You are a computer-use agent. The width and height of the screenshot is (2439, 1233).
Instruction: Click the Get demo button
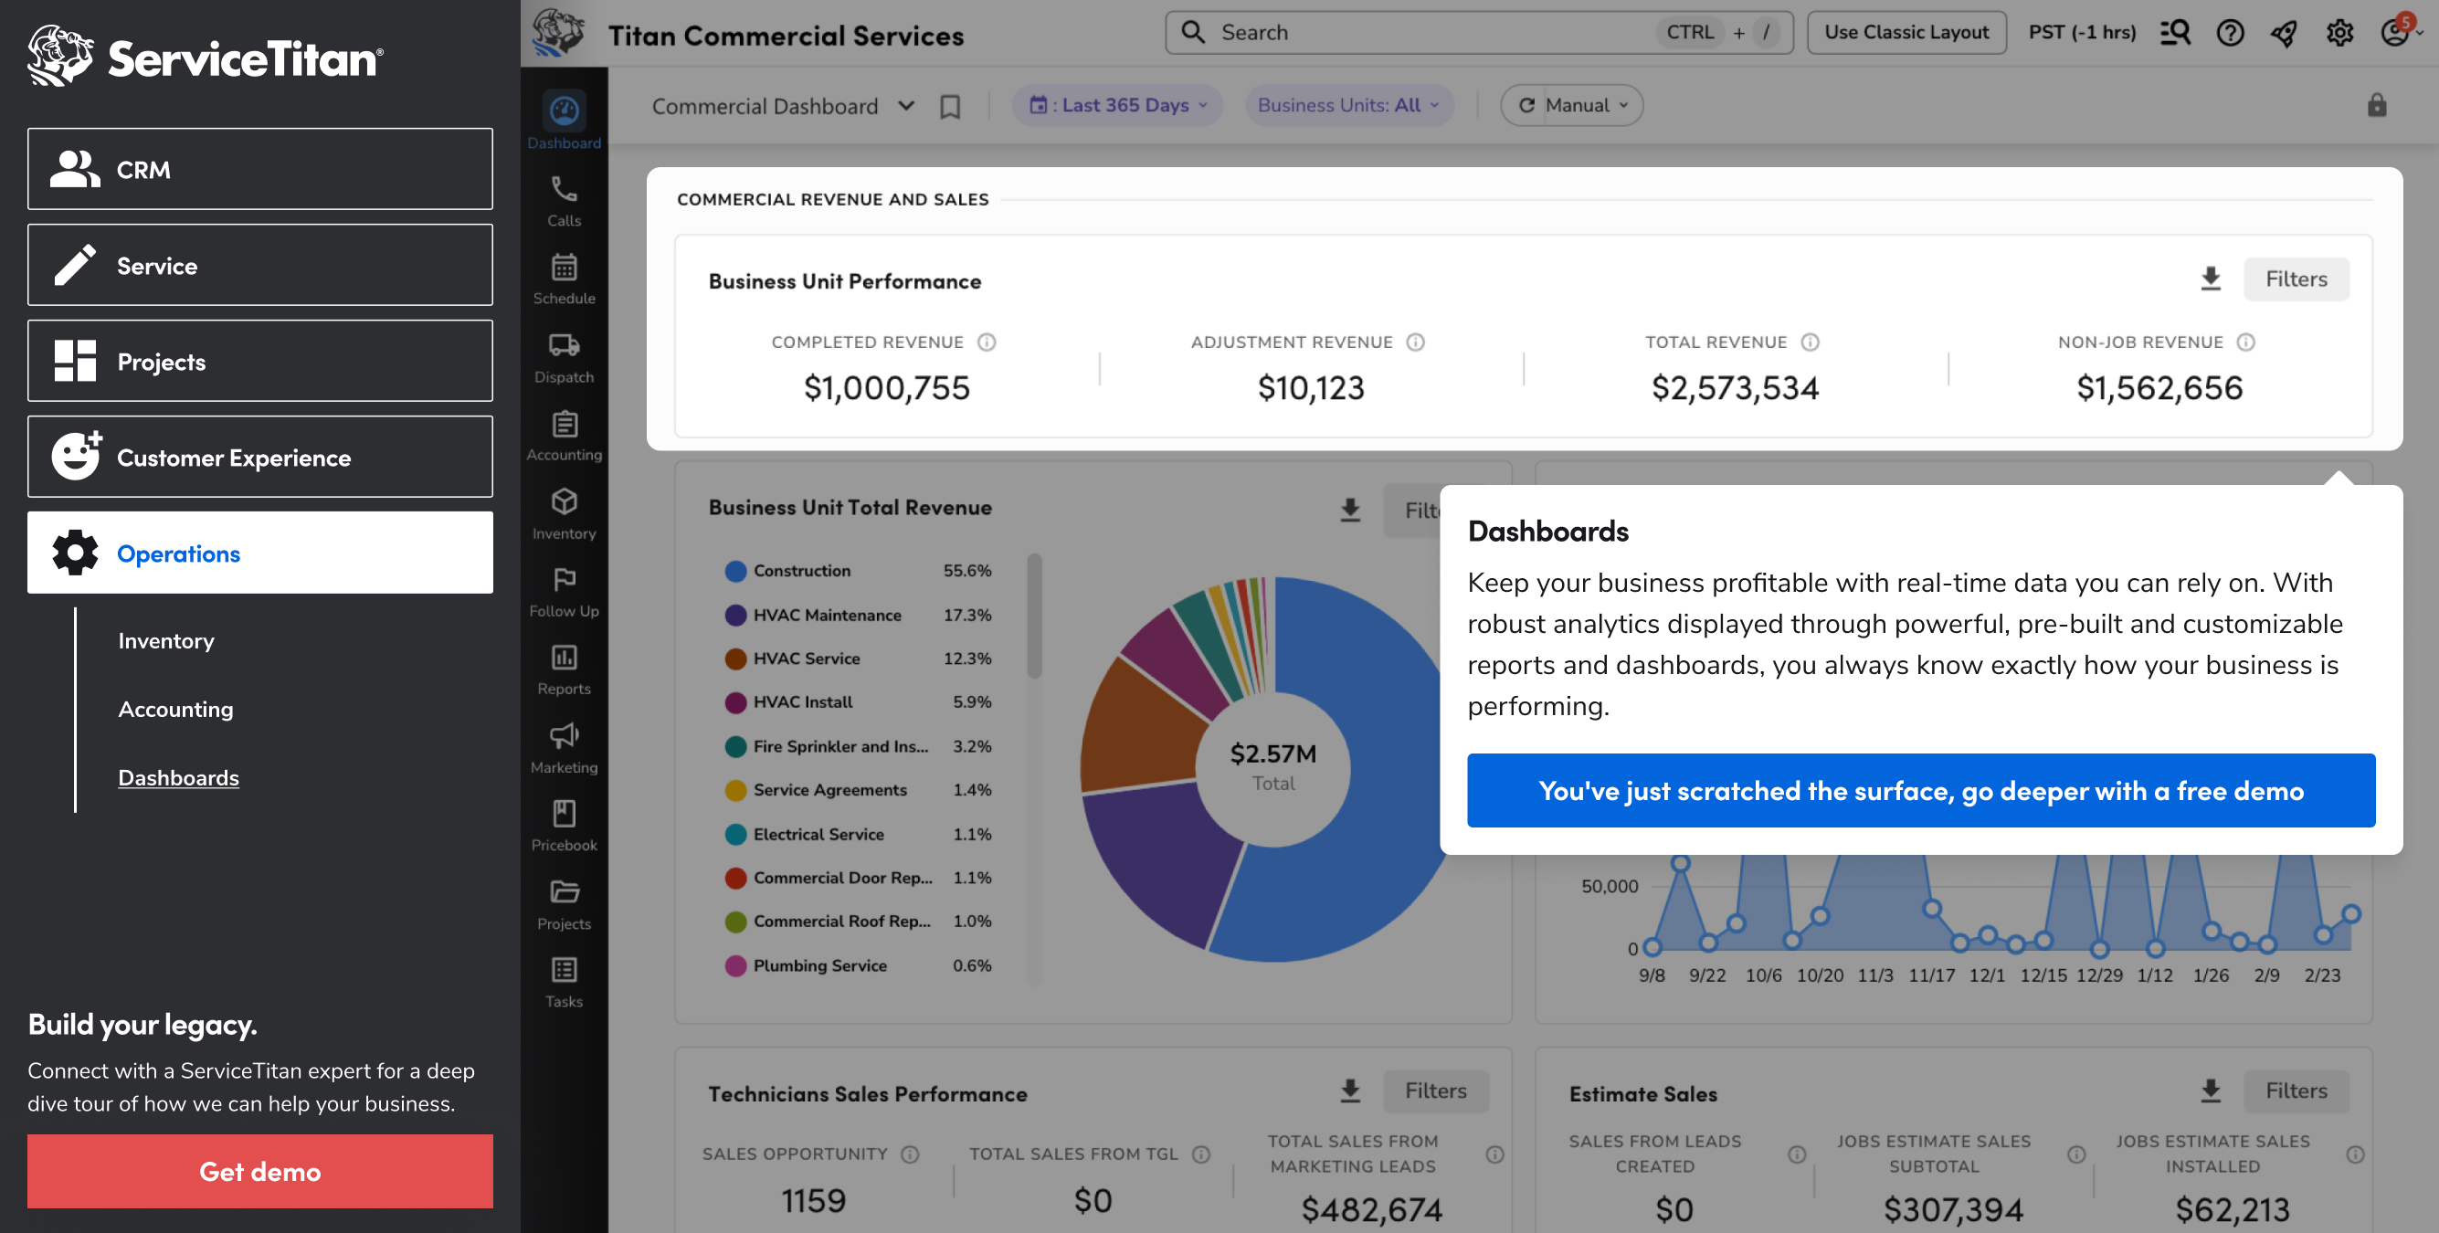(x=260, y=1171)
